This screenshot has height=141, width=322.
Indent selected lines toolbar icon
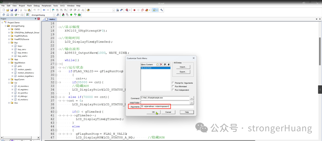[x=71, y=10]
